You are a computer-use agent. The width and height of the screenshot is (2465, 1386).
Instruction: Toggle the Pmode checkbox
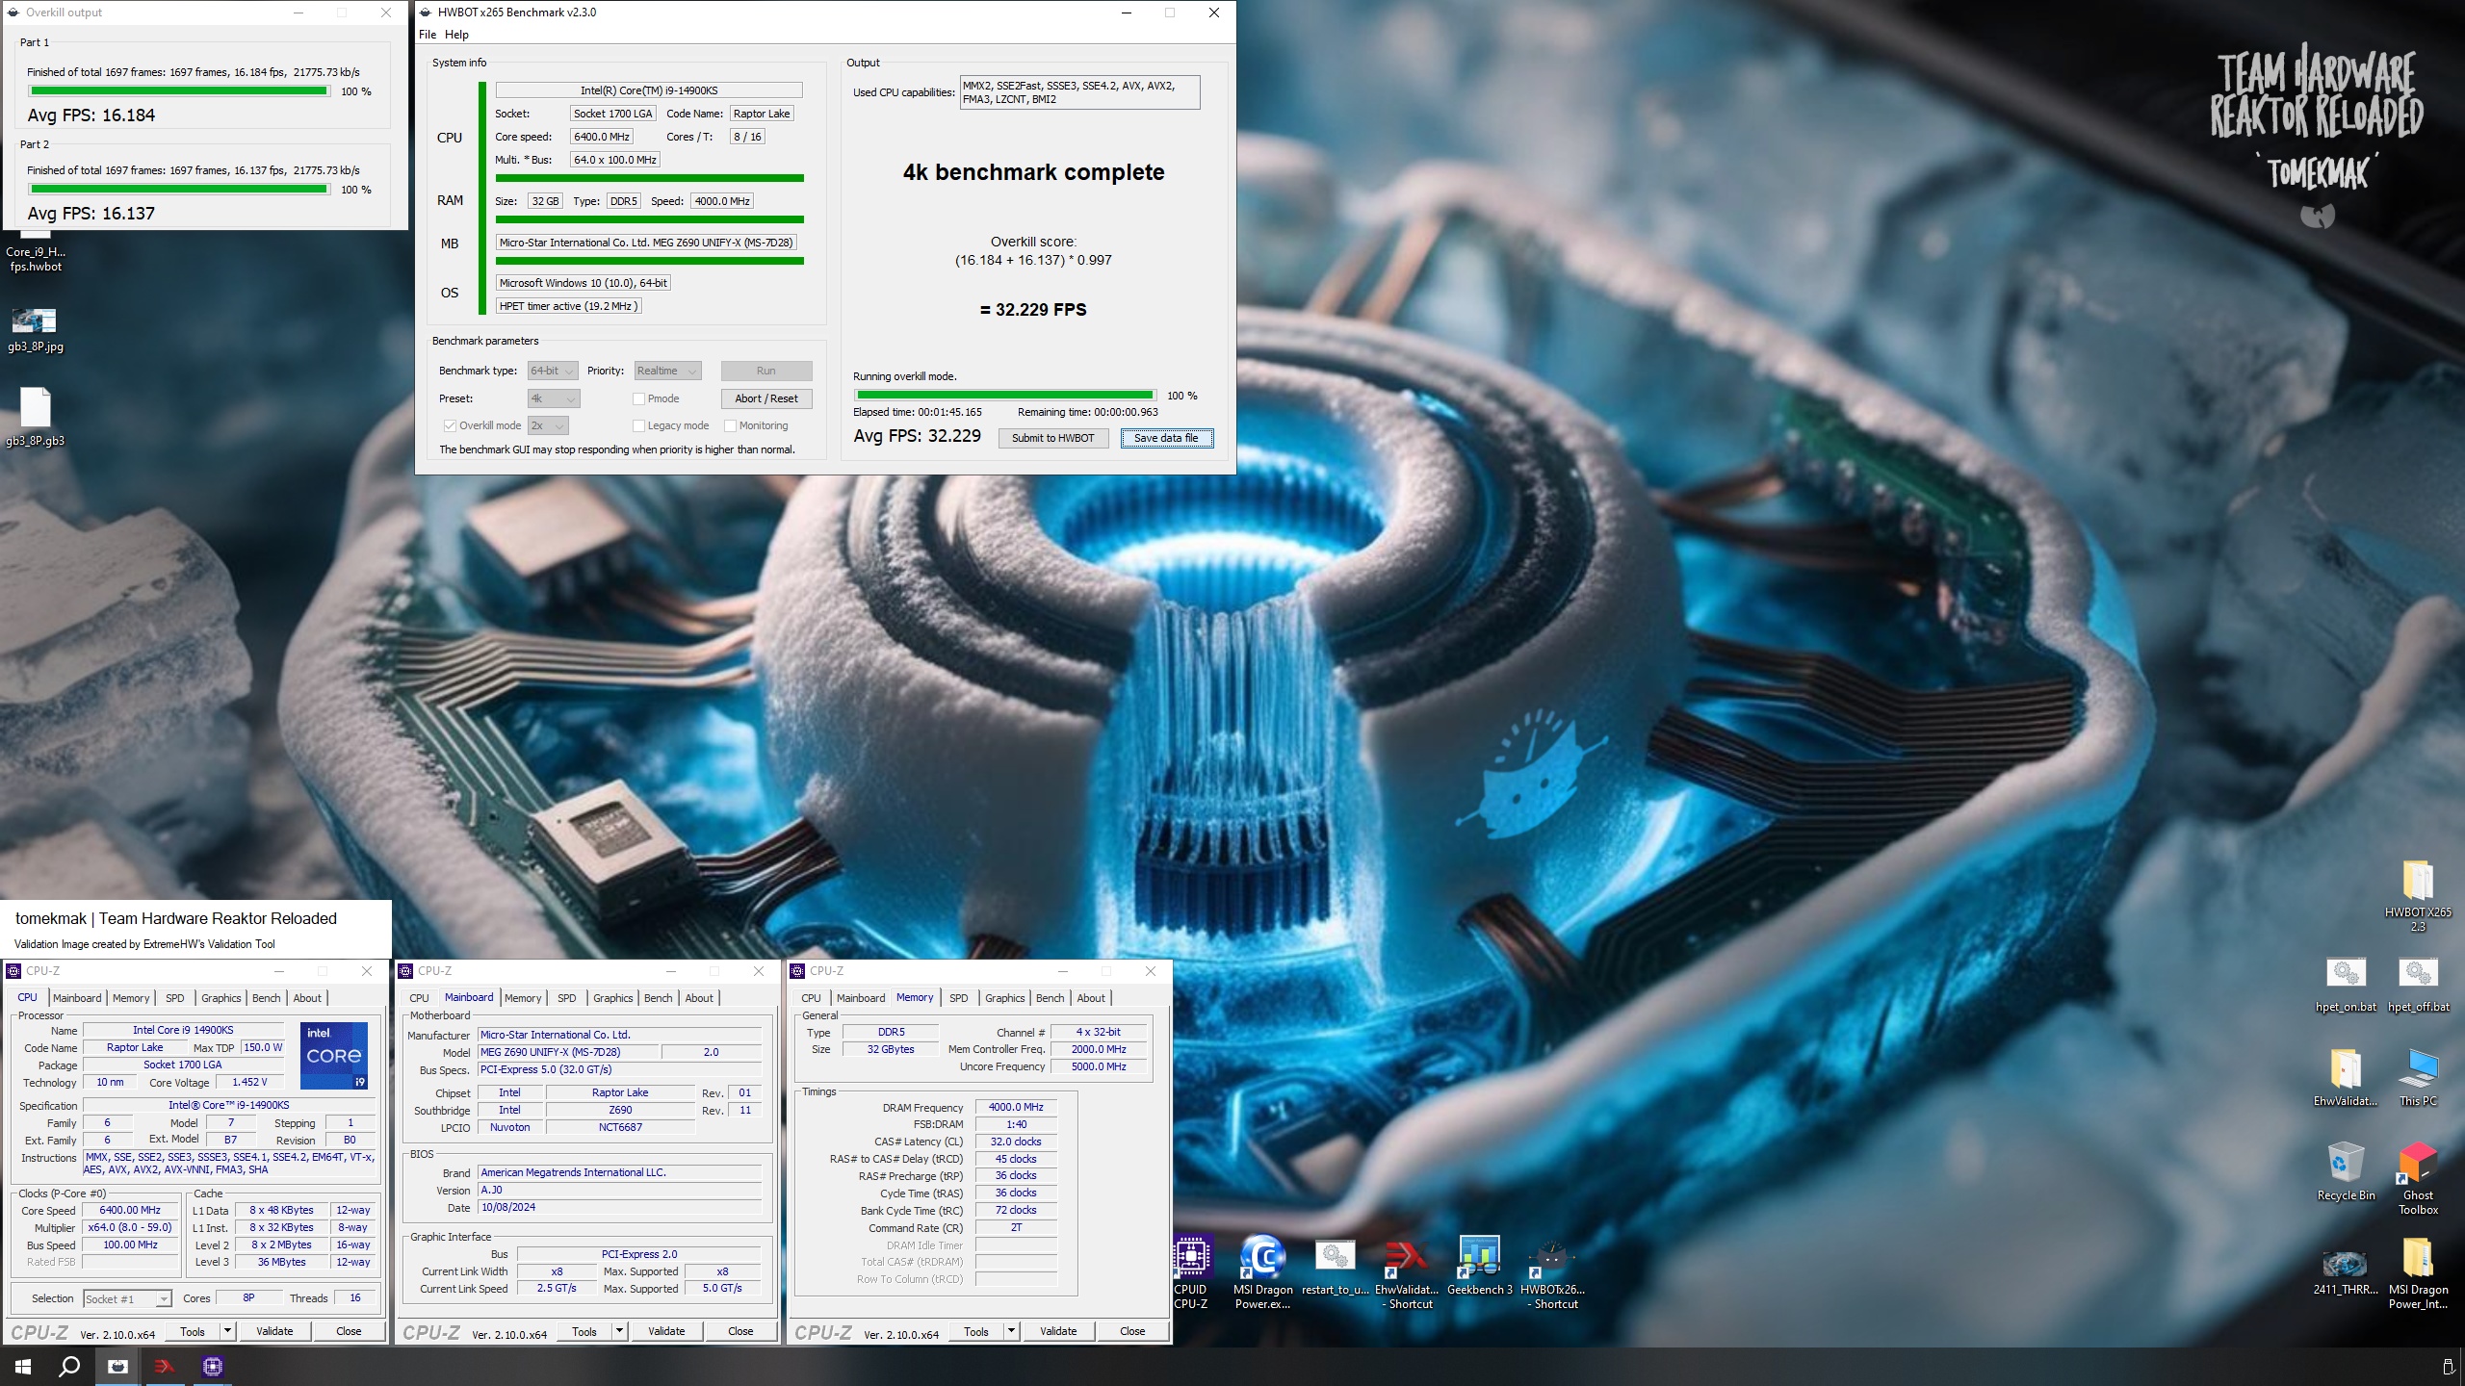coord(638,398)
